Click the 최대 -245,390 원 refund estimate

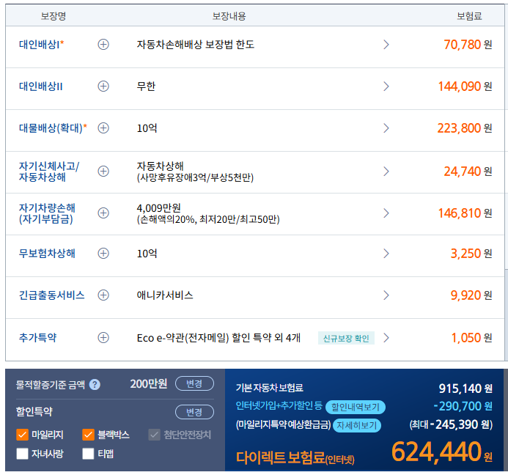pyautogui.click(x=451, y=424)
